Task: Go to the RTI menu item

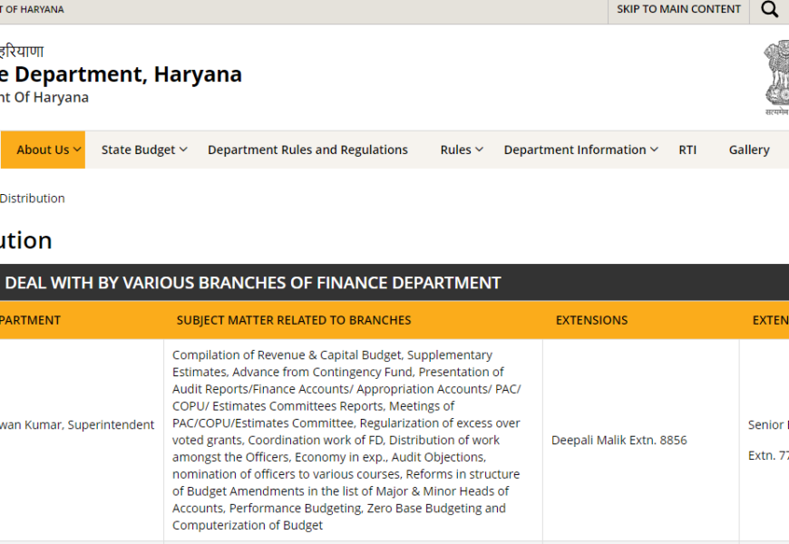Action: [687, 150]
